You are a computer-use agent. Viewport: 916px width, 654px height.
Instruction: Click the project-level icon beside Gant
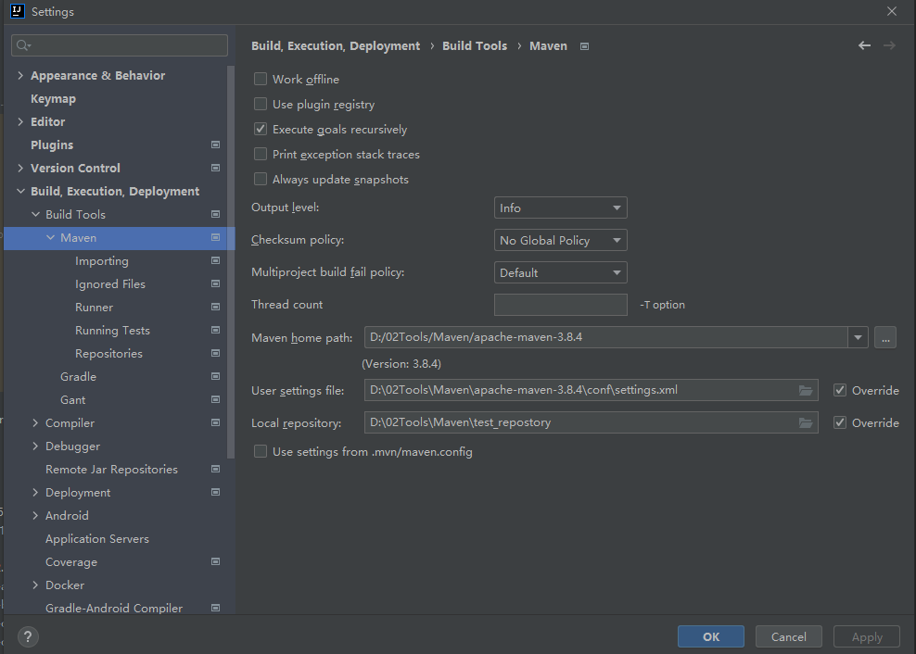216,399
